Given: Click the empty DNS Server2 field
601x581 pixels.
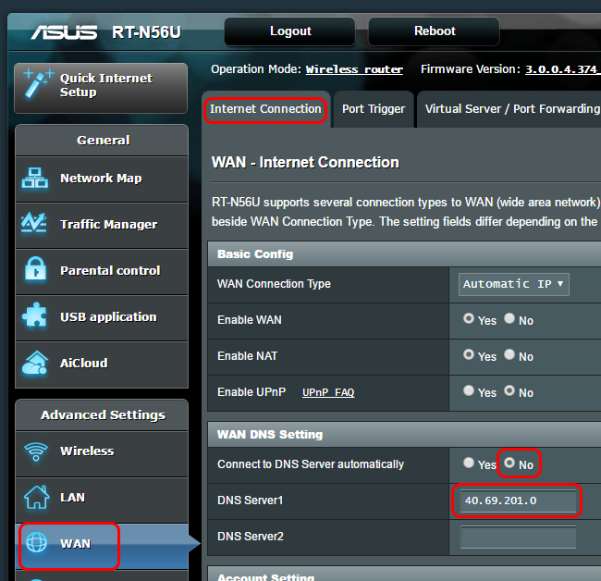Looking at the screenshot, I should (518, 537).
